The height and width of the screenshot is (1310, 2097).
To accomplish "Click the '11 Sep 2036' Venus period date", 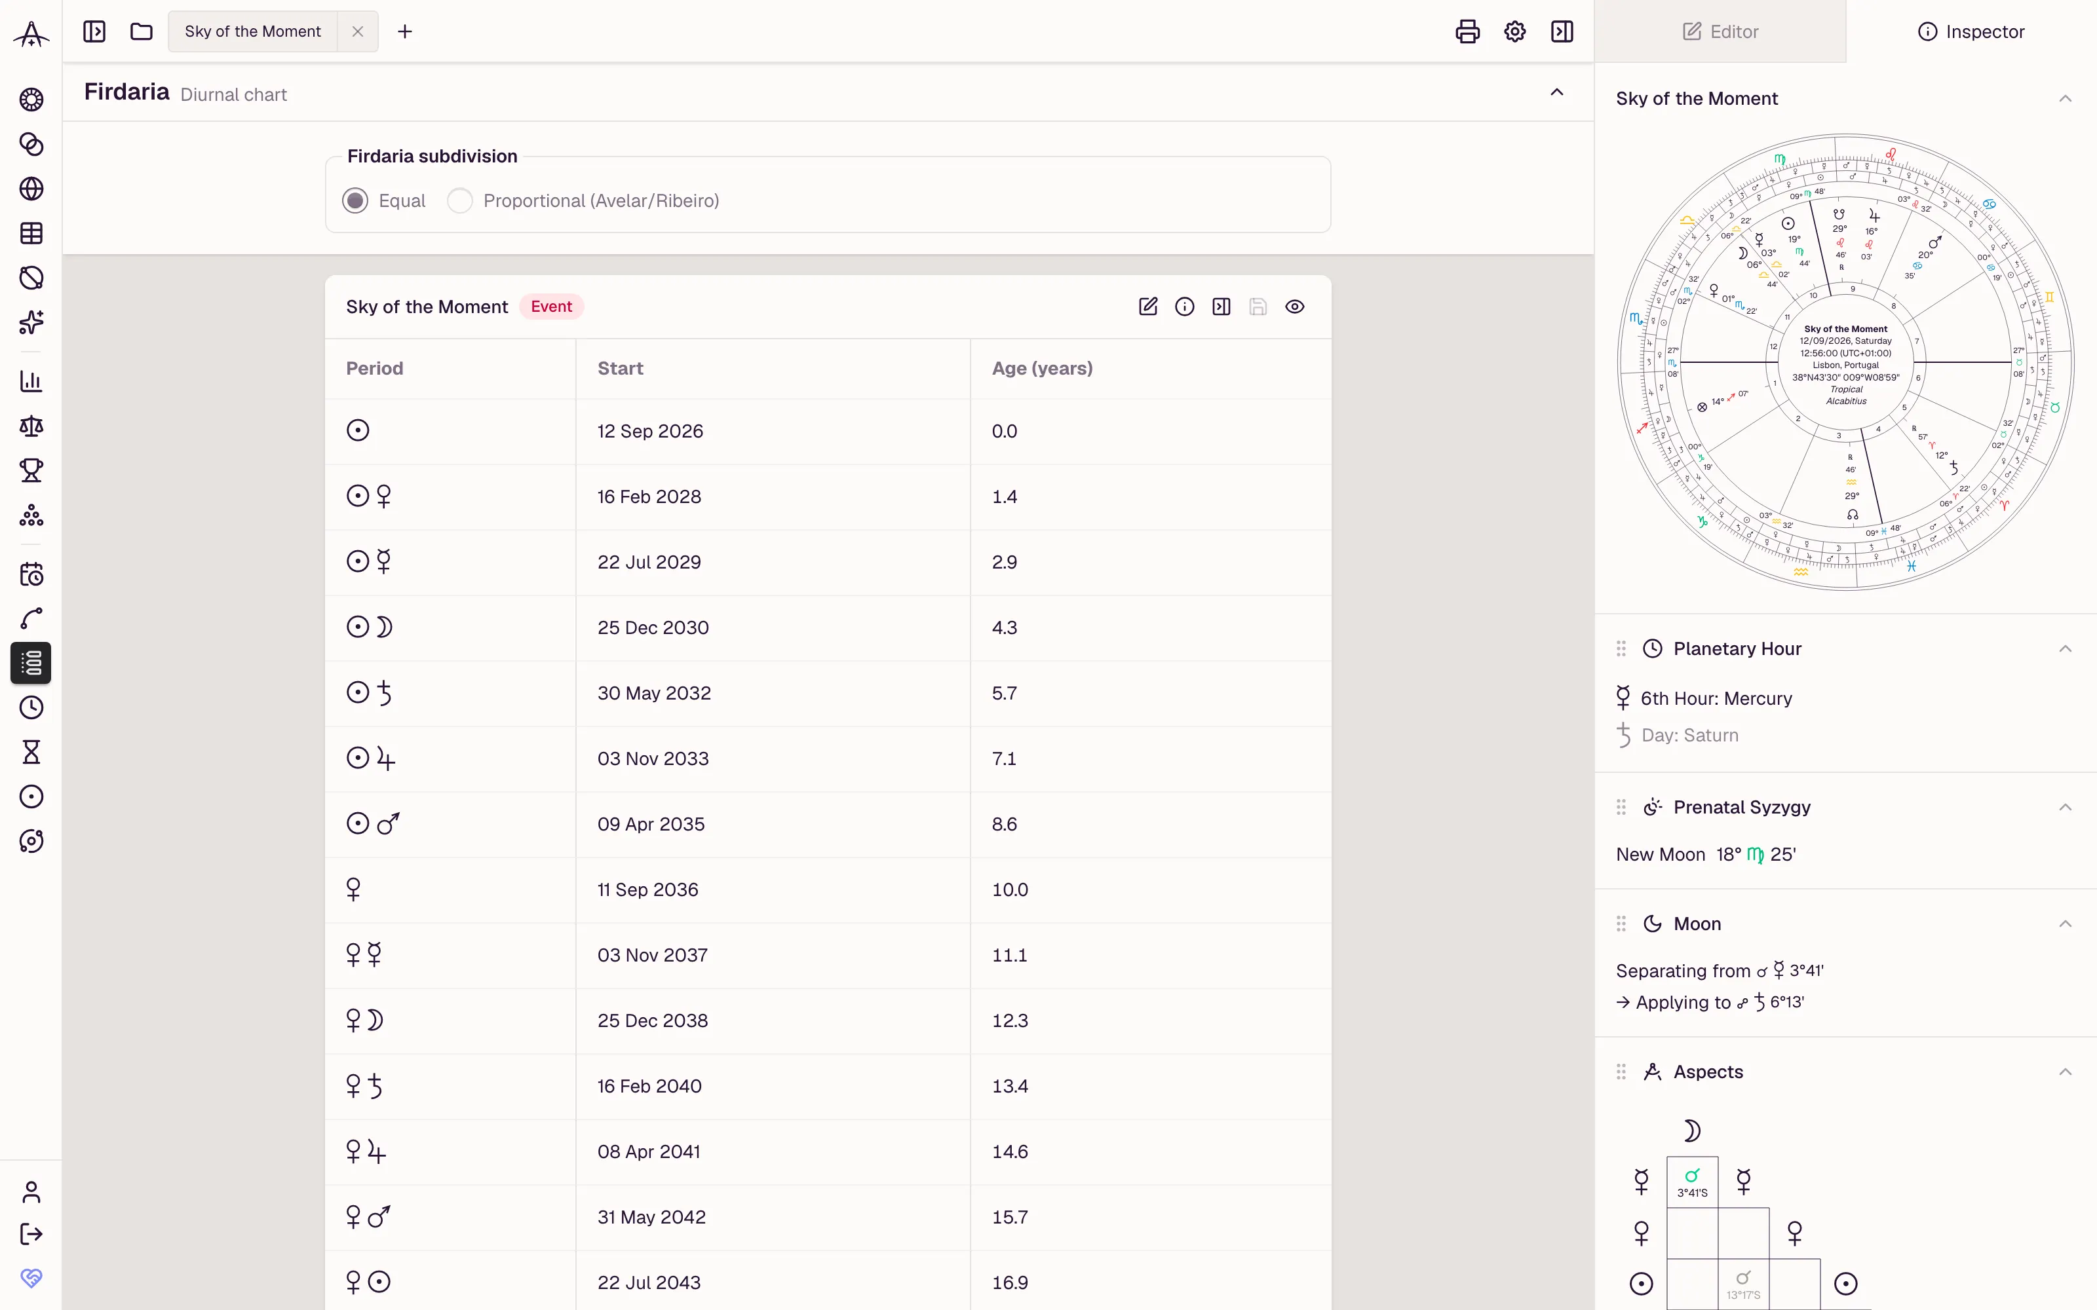I will [x=773, y=889].
